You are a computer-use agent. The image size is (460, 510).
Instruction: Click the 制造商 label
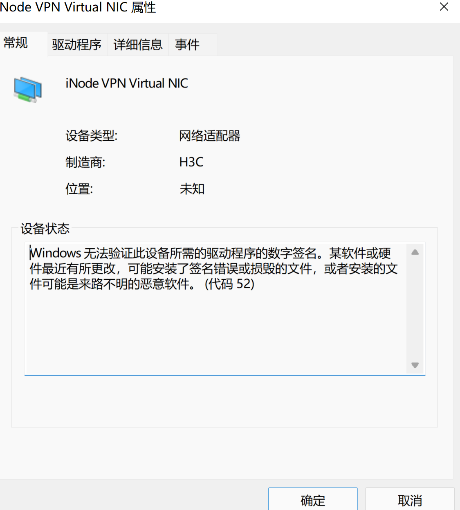[85, 162]
